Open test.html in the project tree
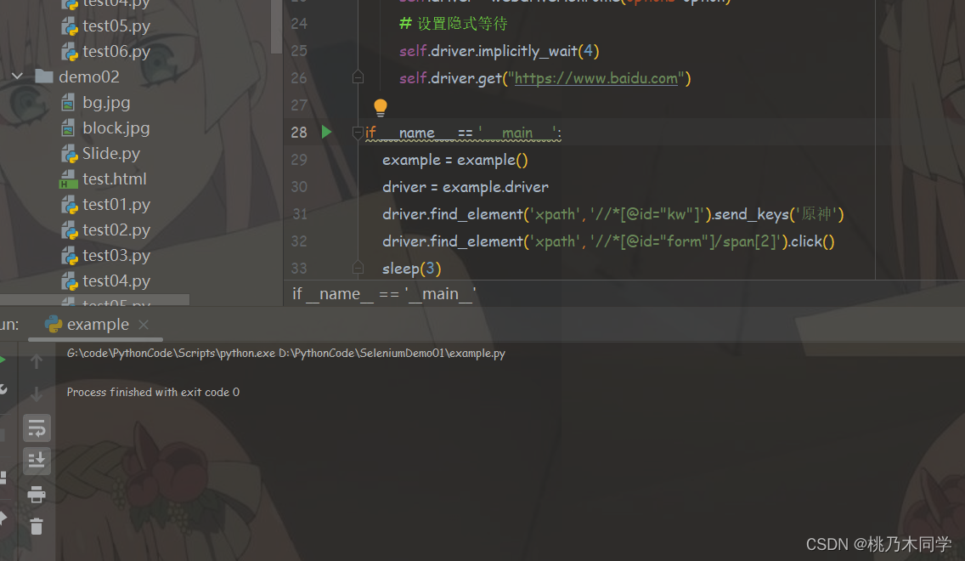This screenshot has height=561, width=965. 115,179
